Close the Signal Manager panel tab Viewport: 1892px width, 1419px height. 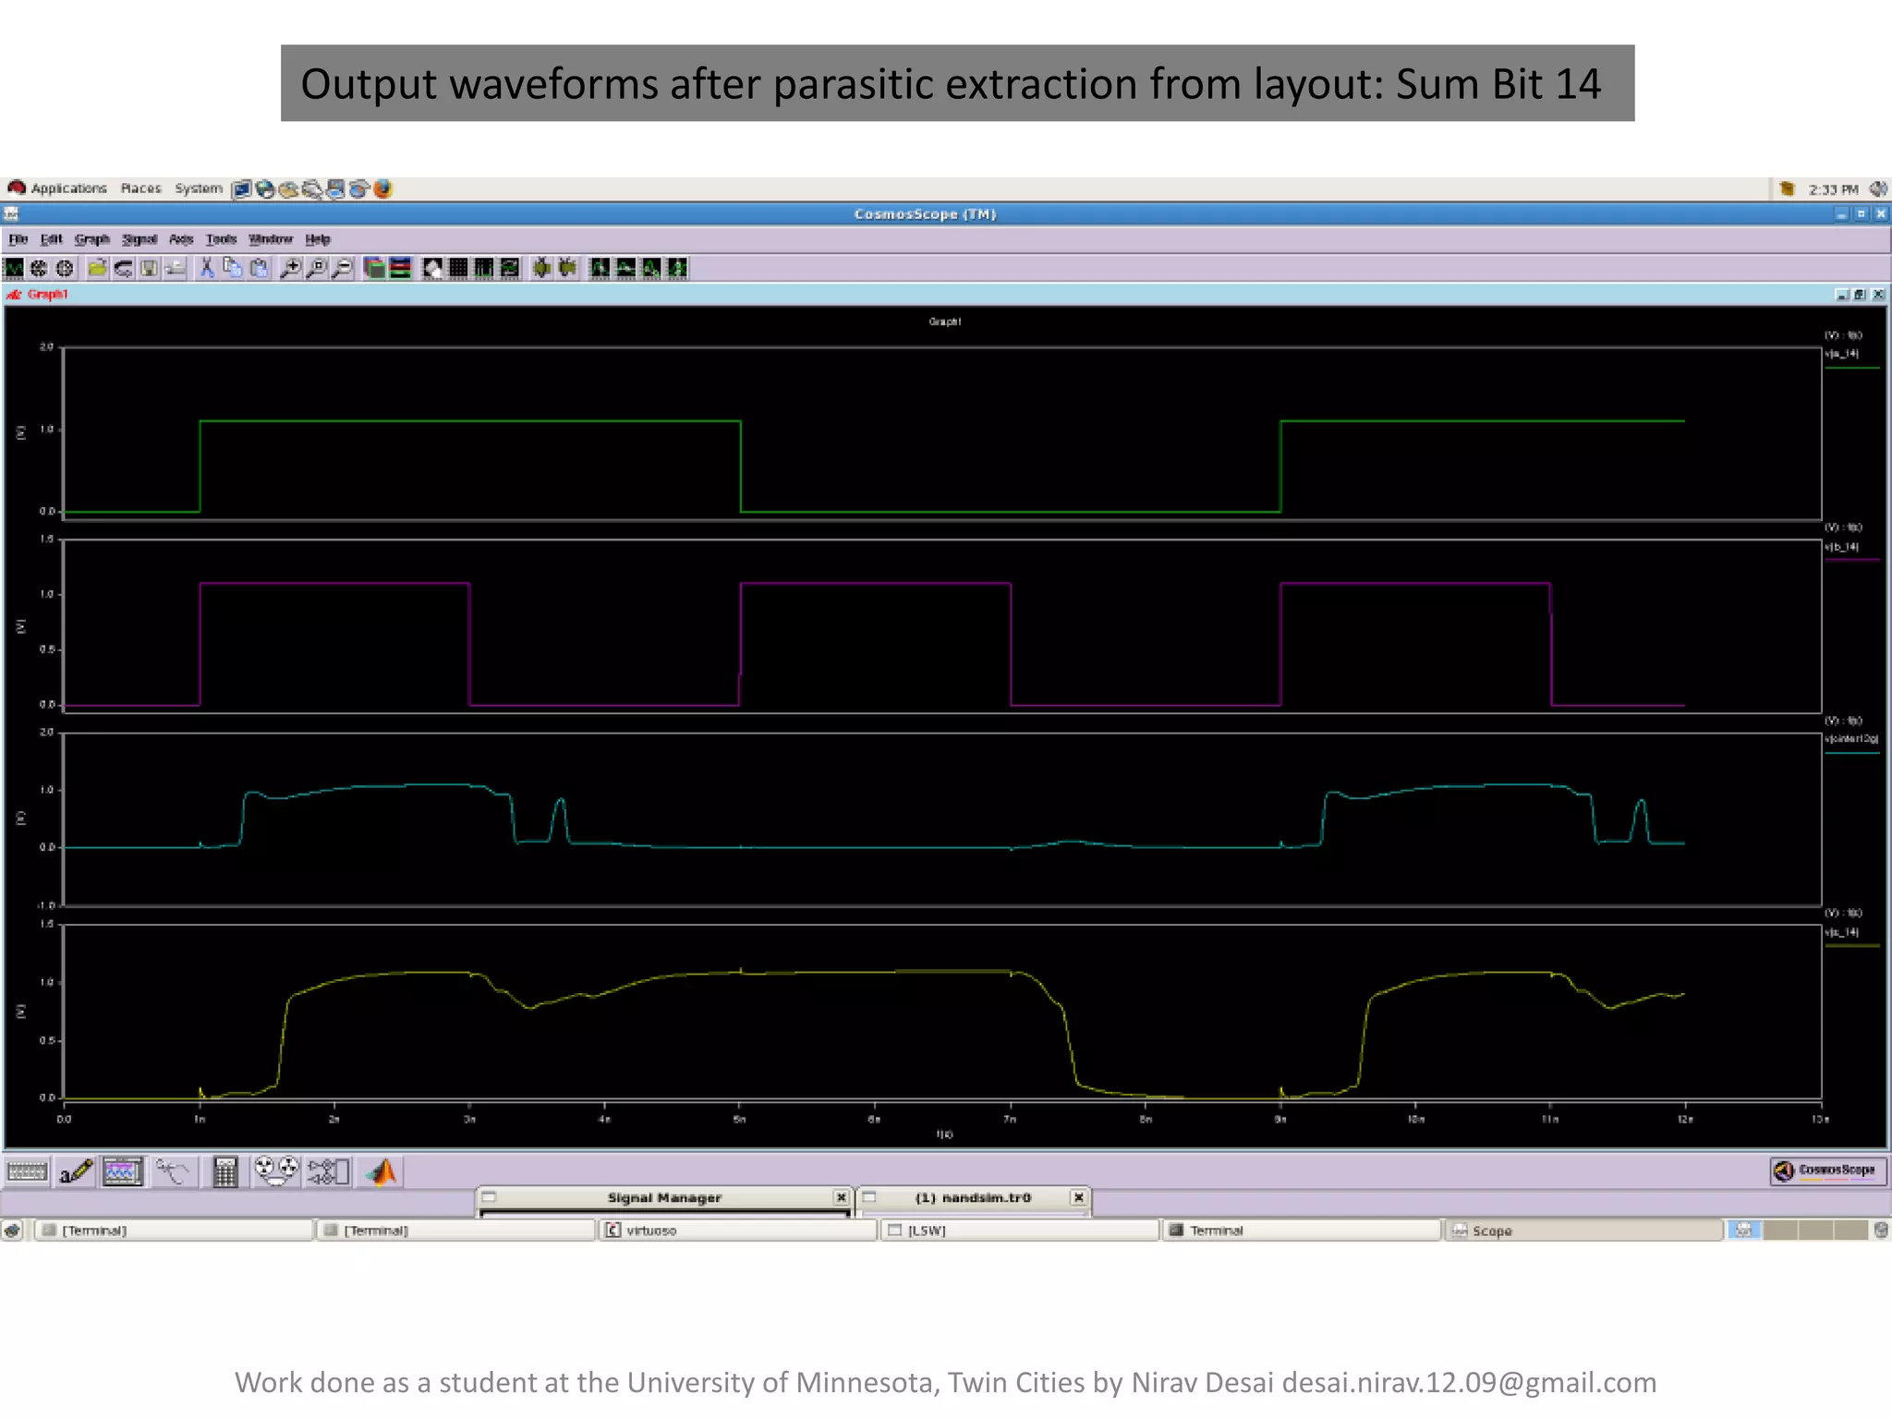[841, 1198]
